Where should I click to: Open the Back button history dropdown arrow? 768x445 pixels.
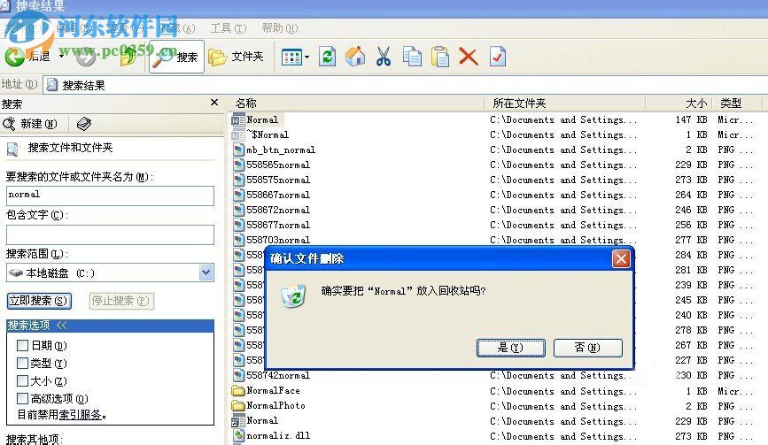tap(61, 57)
